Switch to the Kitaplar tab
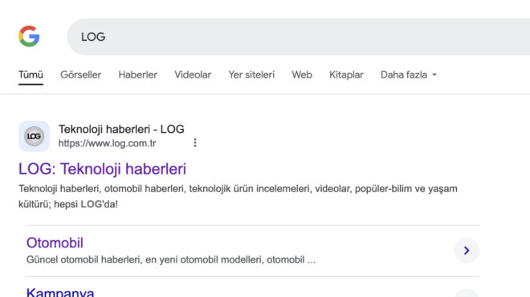The image size is (530, 297). tap(346, 74)
